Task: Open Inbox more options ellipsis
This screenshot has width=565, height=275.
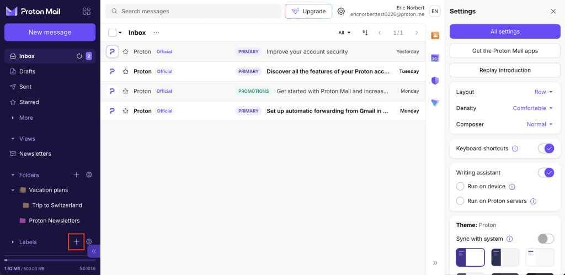Action: coord(156,33)
